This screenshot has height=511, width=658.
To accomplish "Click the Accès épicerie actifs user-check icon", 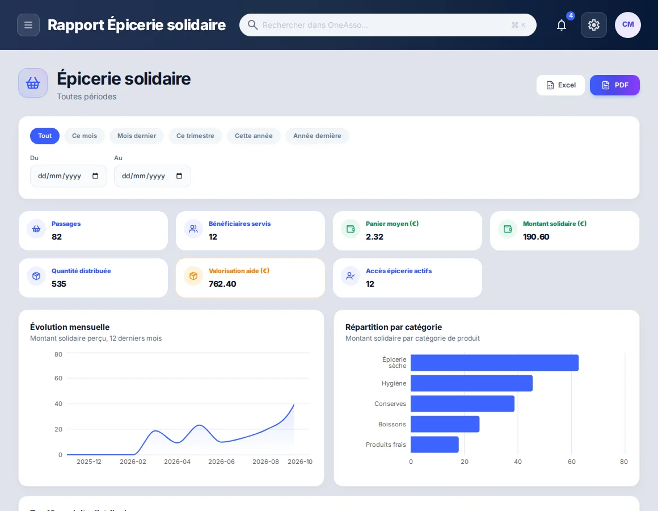I will pyautogui.click(x=351, y=276).
